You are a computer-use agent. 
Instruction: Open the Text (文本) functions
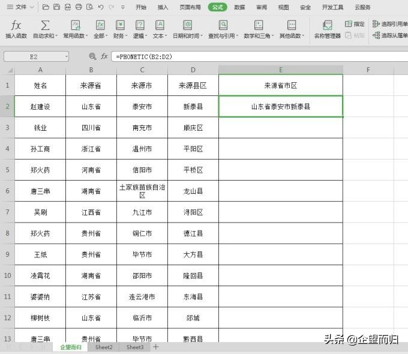(160, 29)
